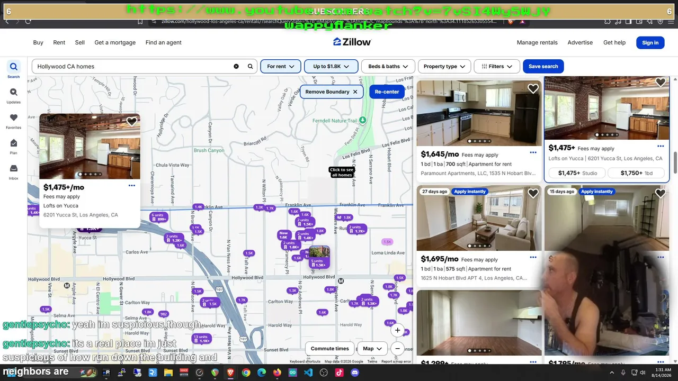Bookmark this page in the address bar
The width and height of the screenshot is (678, 381).
click(x=140, y=22)
